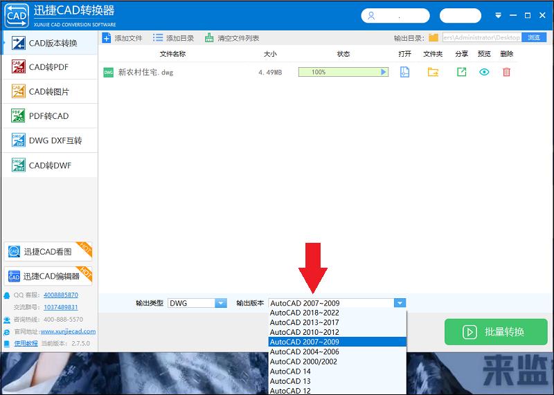Viewport: 554px width, 395px height.
Task: Click group number link 1037489831
Action: point(61,307)
